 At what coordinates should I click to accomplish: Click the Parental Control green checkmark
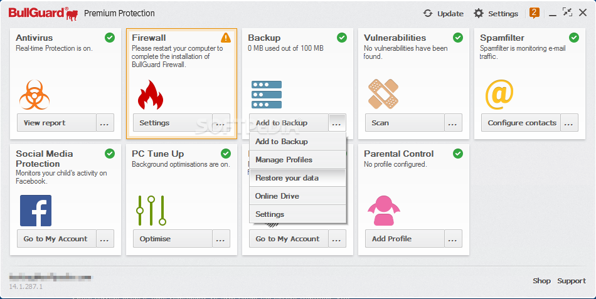click(458, 153)
